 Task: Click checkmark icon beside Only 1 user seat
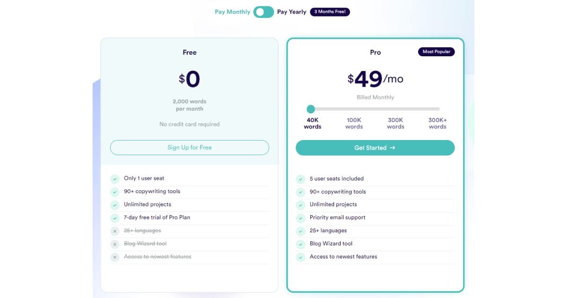pos(114,179)
